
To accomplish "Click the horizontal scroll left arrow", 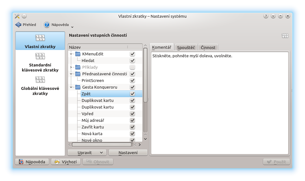I will coord(70,145).
